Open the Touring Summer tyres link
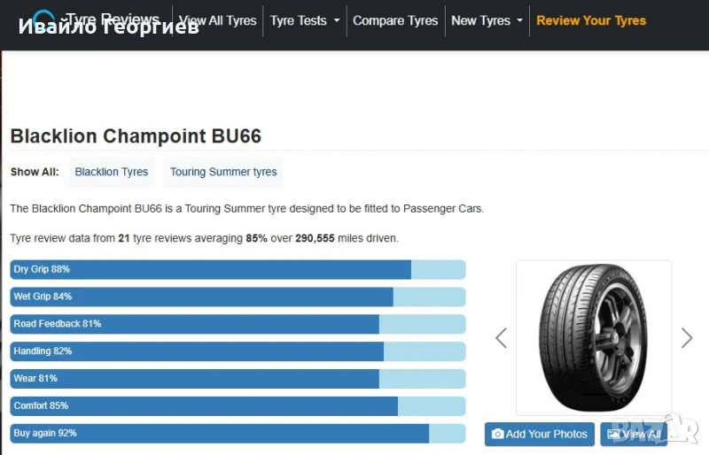 223,172
